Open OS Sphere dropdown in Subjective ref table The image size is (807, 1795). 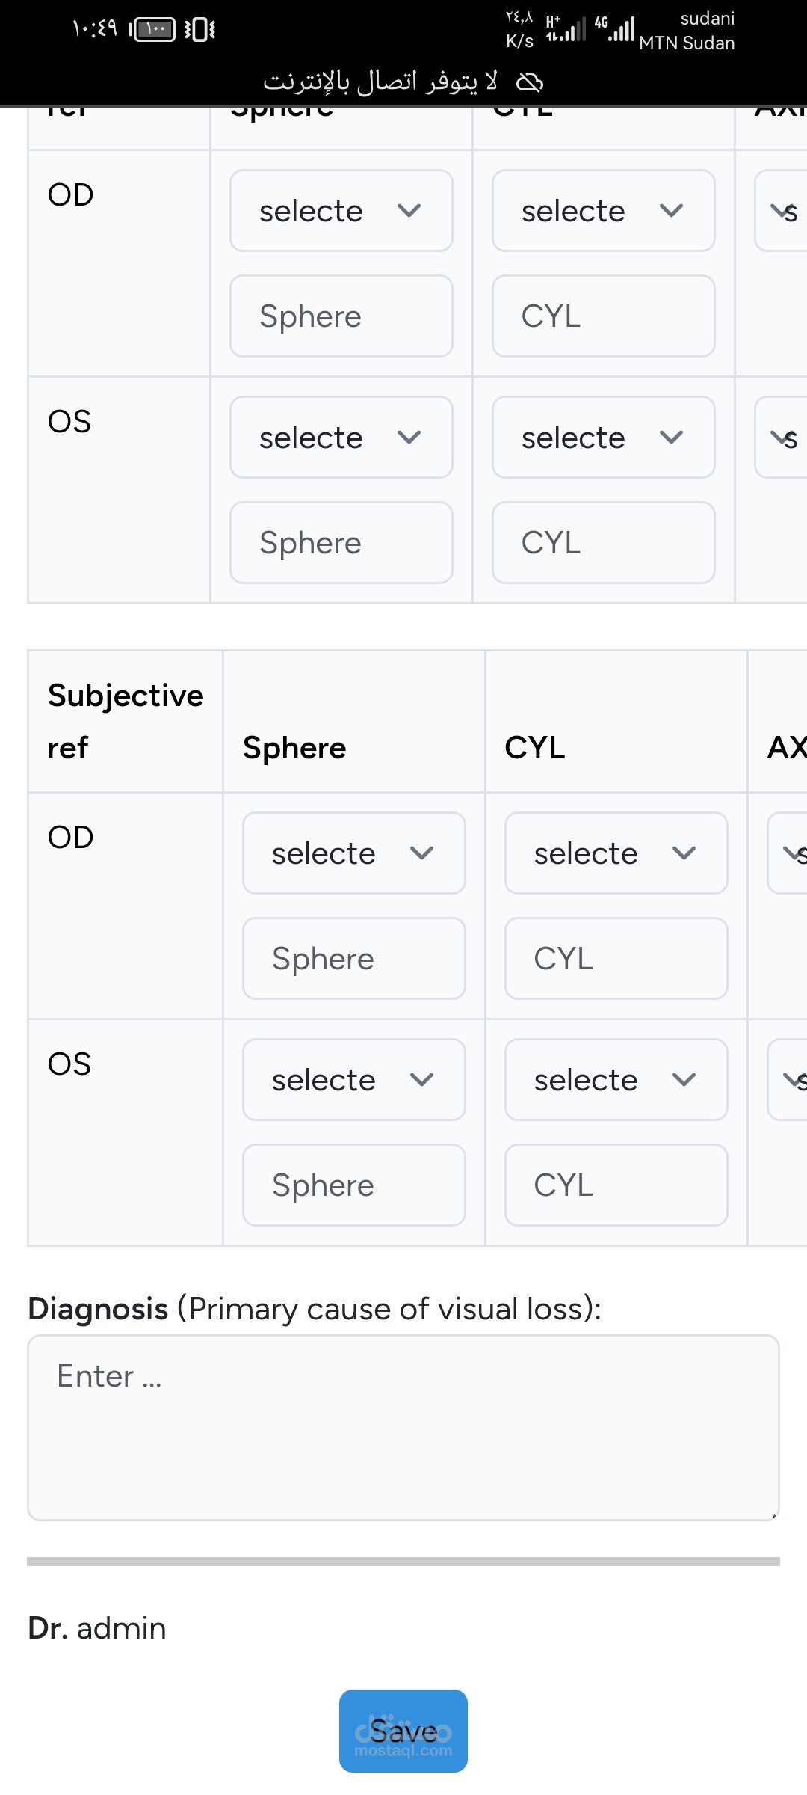353,1080
